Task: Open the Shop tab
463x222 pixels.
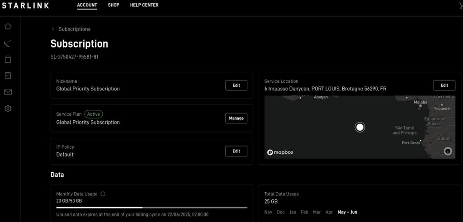Action: [x=113, y=5]
